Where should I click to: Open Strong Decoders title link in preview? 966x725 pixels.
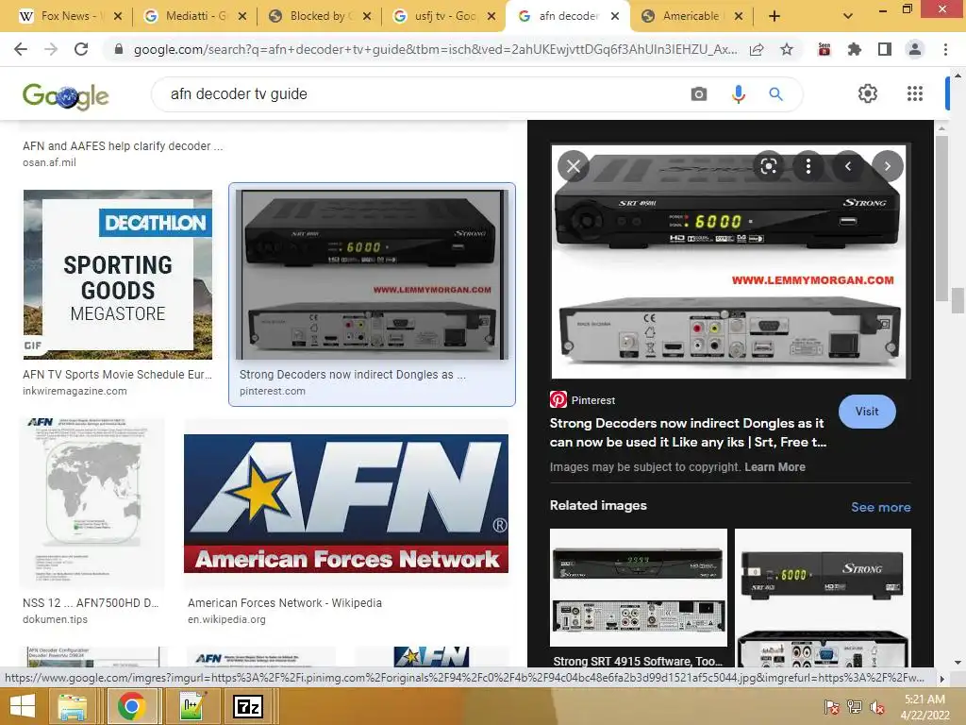688,432
